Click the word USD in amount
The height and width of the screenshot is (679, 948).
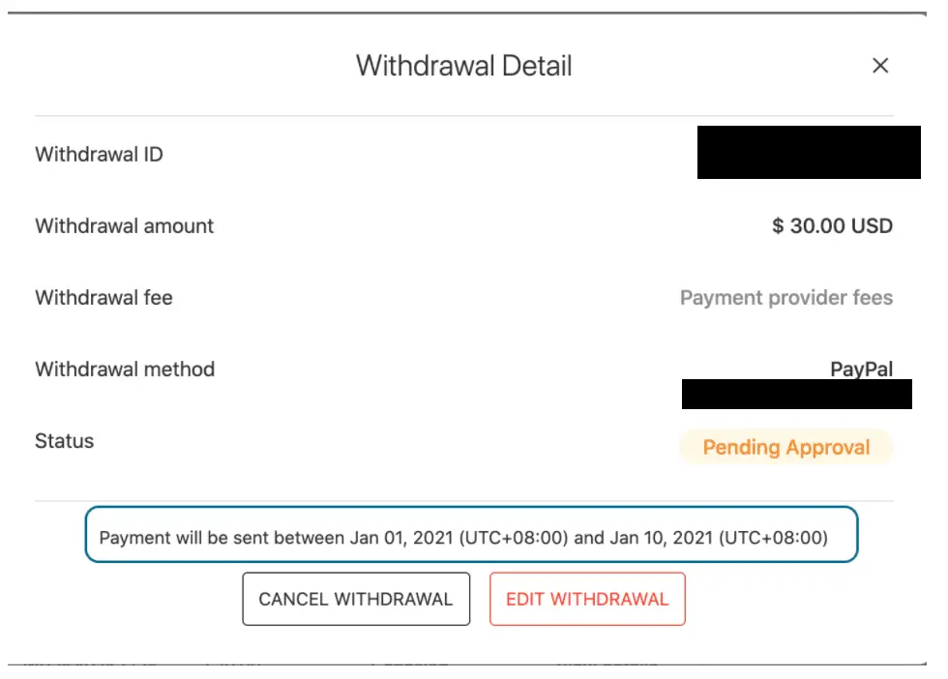(x=872, y=225)
